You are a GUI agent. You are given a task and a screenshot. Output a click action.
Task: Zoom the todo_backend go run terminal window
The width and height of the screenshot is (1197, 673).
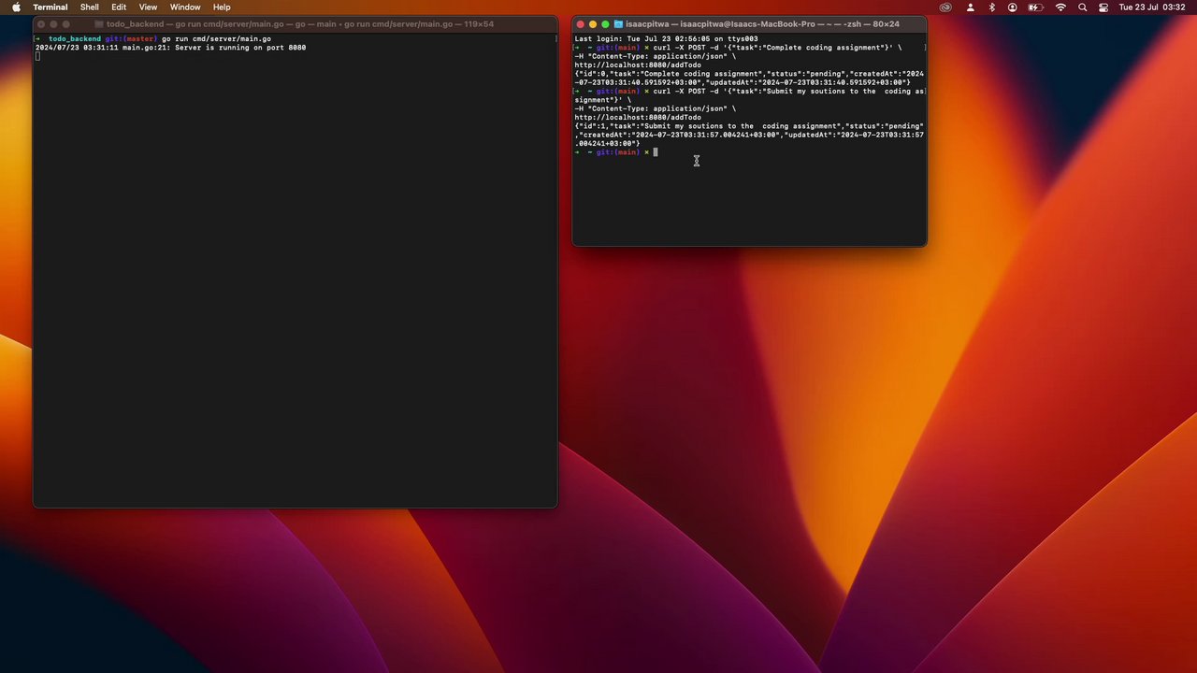66,24
